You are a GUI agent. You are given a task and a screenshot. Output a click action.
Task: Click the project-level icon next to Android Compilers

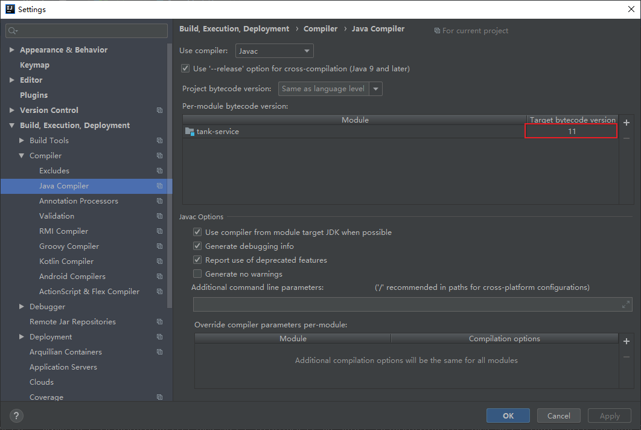(x=159, y=277)
